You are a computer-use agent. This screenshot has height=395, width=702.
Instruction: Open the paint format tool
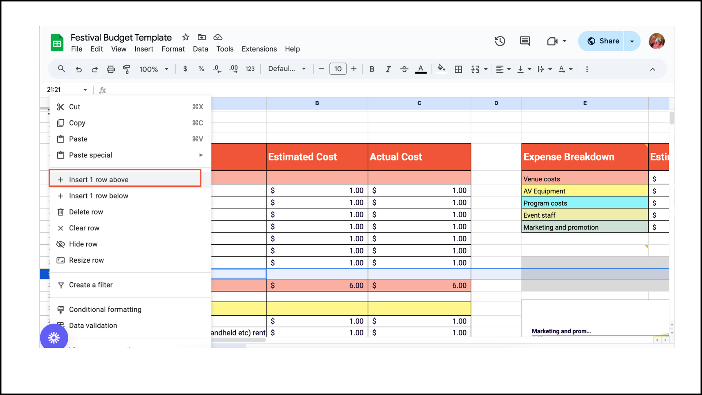pyautogui.click(x=127, y=69)
